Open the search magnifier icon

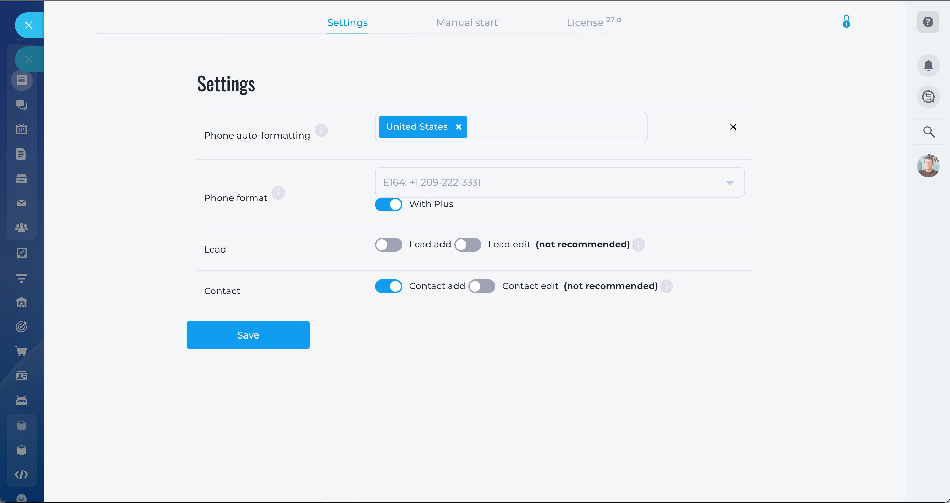928,132
